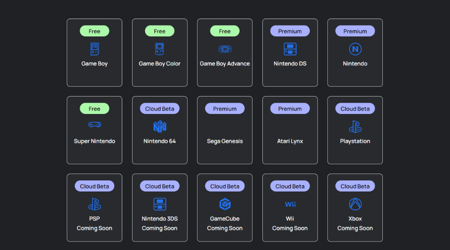
Task: Select the Game Boy Advance label
Action: [x=224, y=63]
